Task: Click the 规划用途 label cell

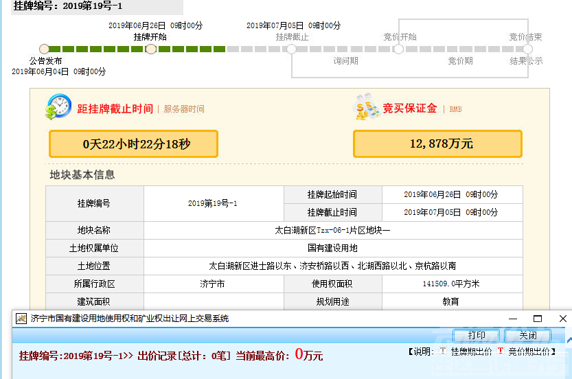Action: [333, 301]
